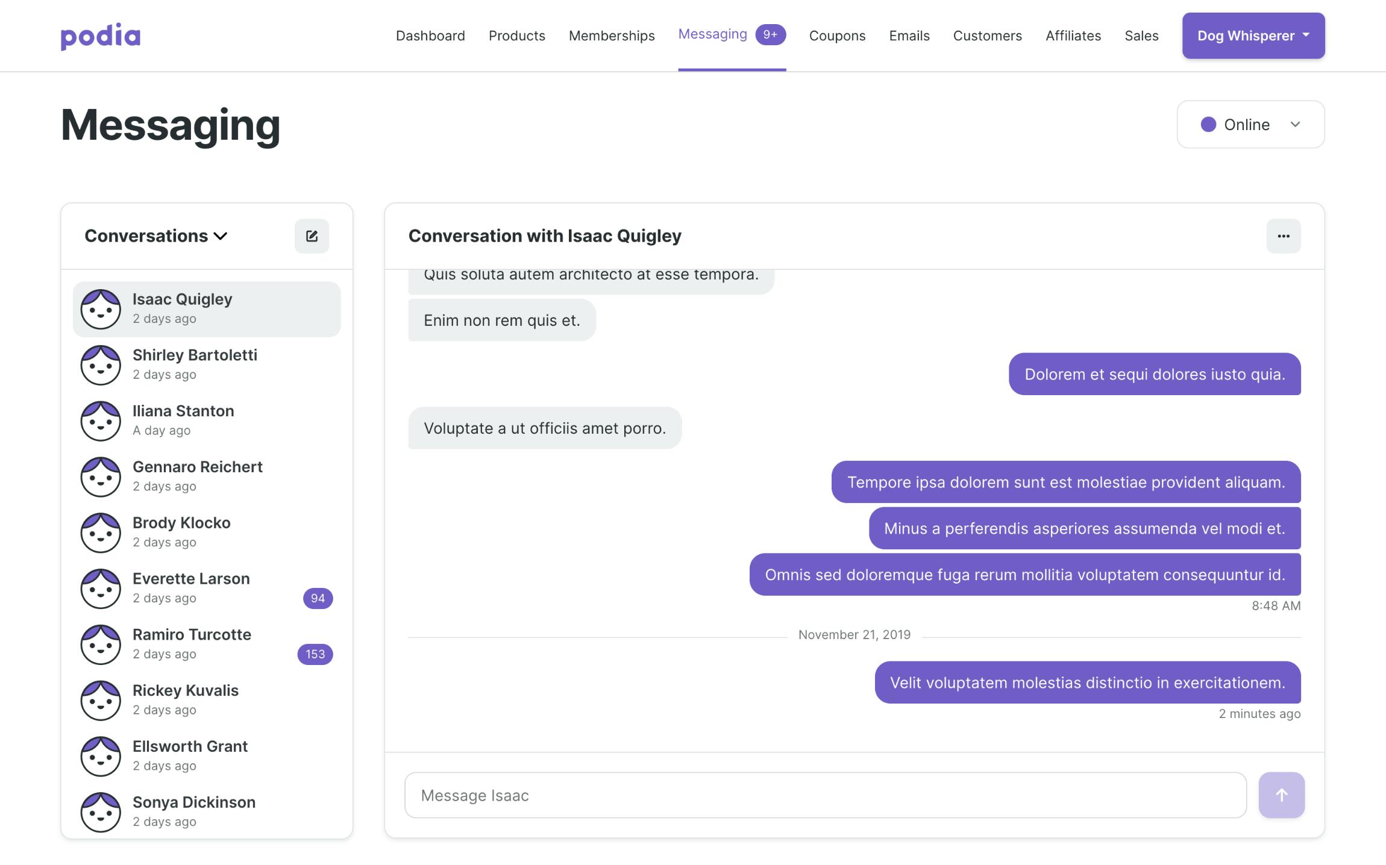This screenshot has width=1386, height=865.
Task: Open the Rickey Kuvalis conversation name
Action: coord(186,691)
